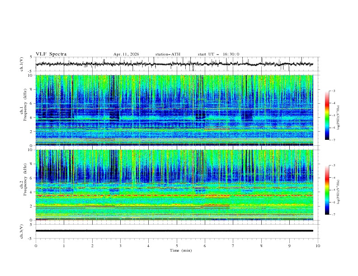This screenshot has width=358, height=276.
Task: Click the lower log(PSD)(V²/Hz) colorbar label
Action: coord(339,192)
